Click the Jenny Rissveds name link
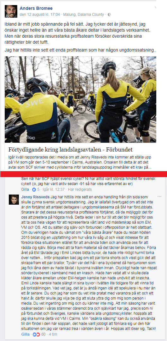Viewport: 167px width, 341px height. tap(36, 197)
